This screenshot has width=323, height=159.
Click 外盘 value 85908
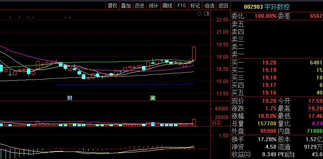pos(268,131)
